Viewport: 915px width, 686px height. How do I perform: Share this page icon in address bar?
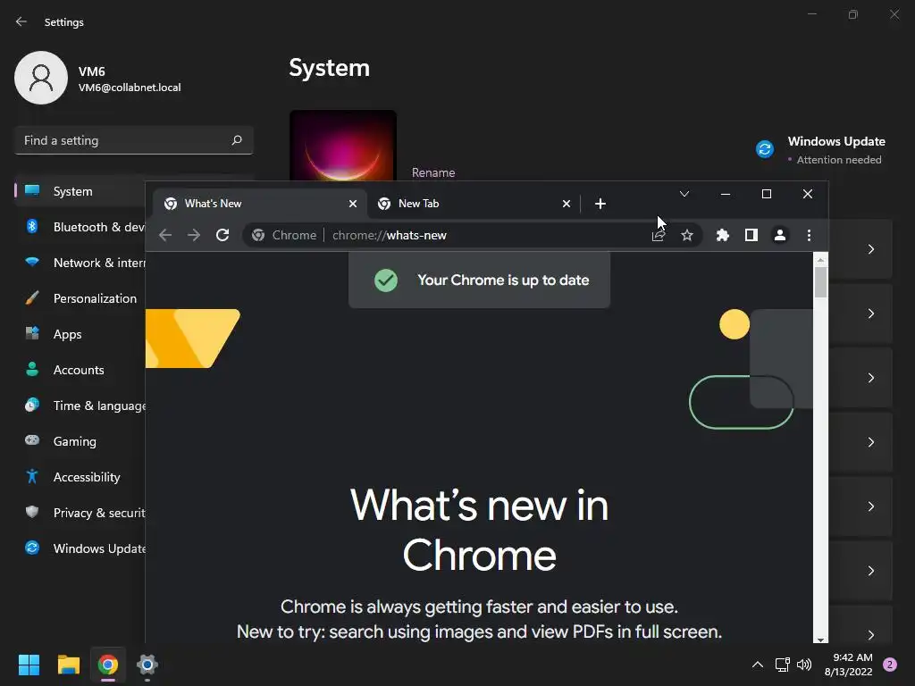click(659, 235)
